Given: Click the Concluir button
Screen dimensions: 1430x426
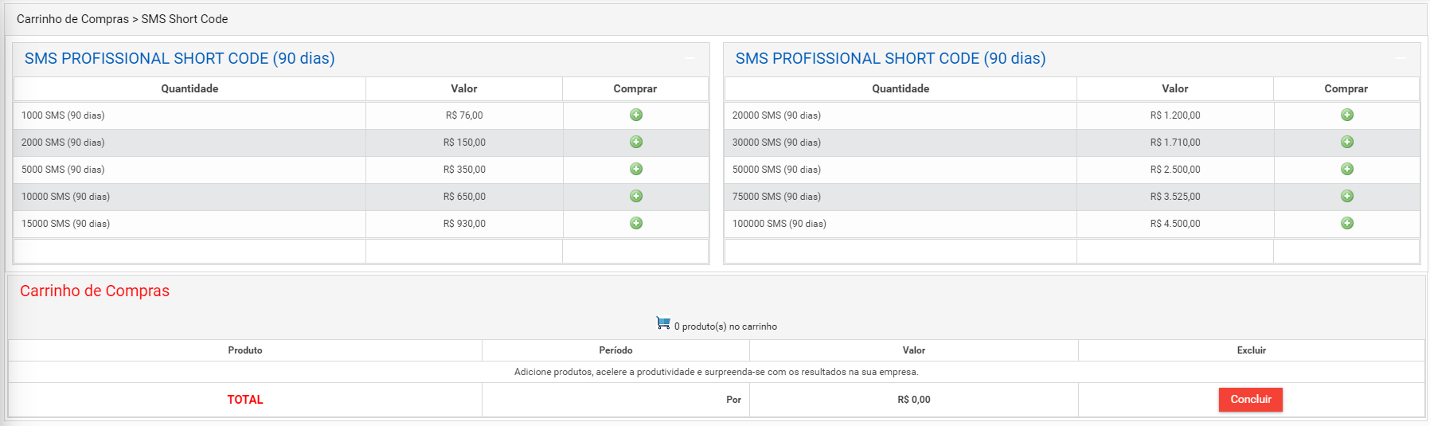Looking at the screenshot, I should pyautogui.click(x=1250, y=400).
